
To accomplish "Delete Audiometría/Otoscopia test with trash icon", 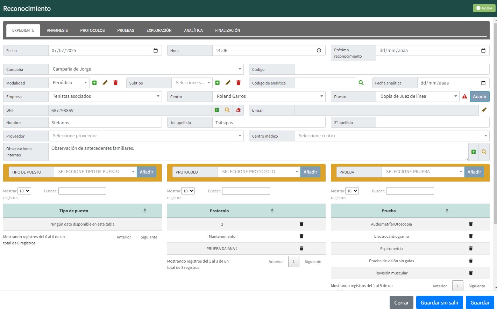I will click(471, 224).
